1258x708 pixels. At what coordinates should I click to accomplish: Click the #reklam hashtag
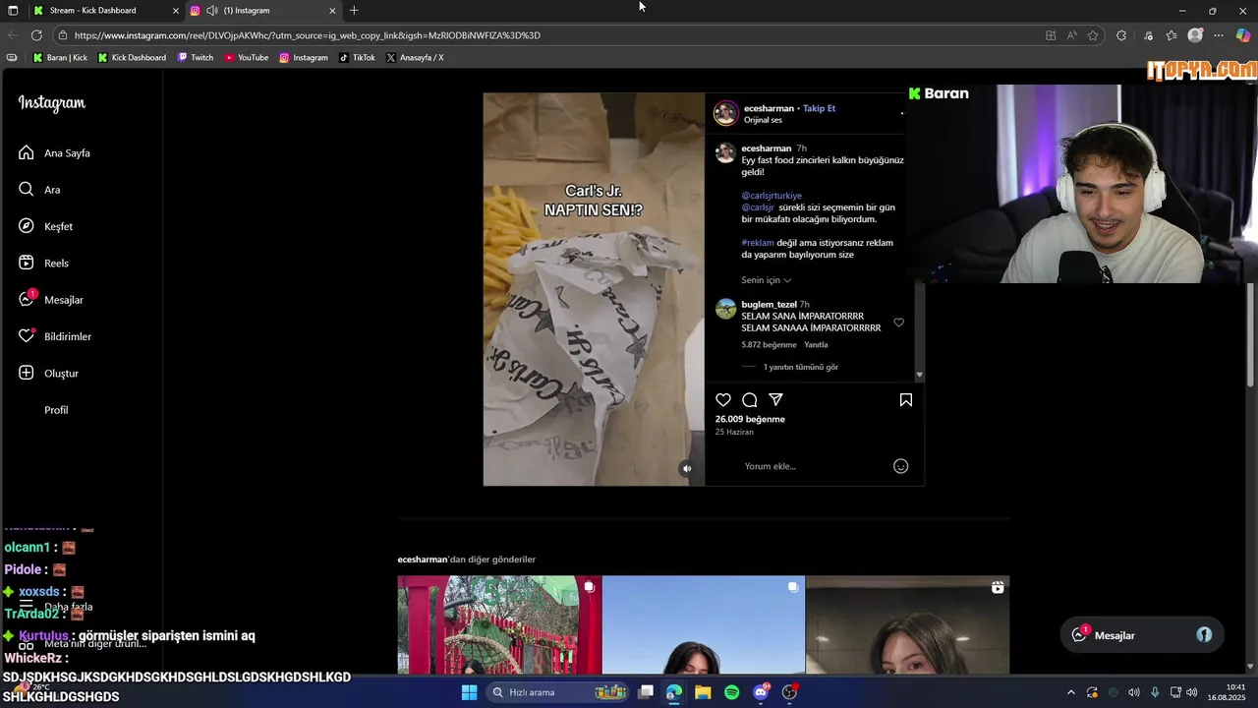[x=758, y=243]
